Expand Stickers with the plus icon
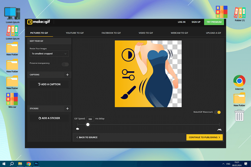The width and height of the screenshot is (251, 167). point(67,109)
